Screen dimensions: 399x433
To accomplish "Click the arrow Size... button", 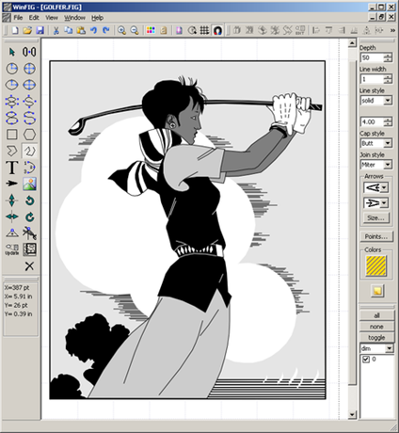I will click(x=375, y=217).
